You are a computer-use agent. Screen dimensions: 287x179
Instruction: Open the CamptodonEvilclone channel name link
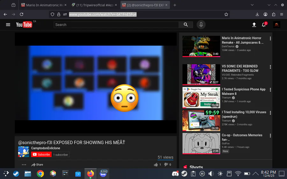point(46,148)
